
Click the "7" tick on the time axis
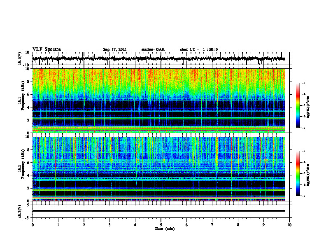[x=212, y=225]
